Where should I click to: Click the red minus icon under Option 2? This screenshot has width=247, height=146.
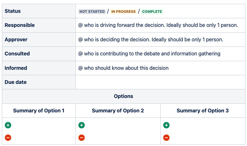click(x=82, y=138)
